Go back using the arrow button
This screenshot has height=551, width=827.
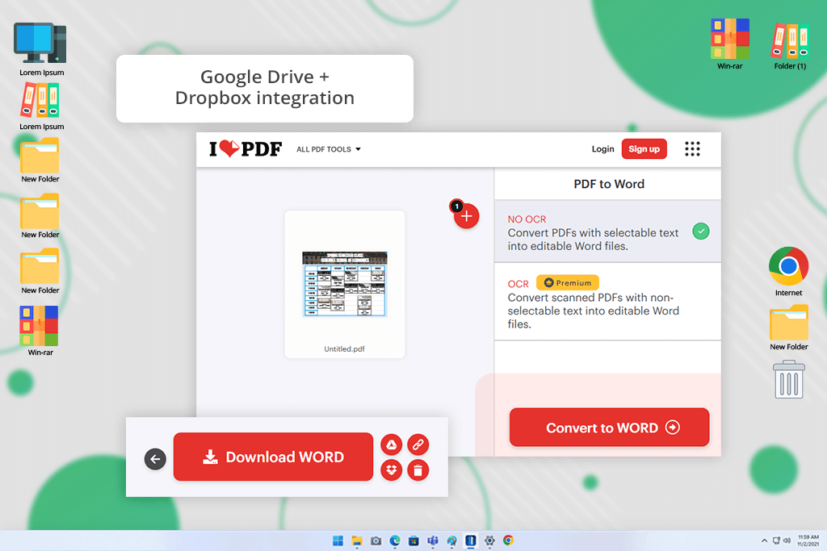pyautogui.click(x=155, y=459)
